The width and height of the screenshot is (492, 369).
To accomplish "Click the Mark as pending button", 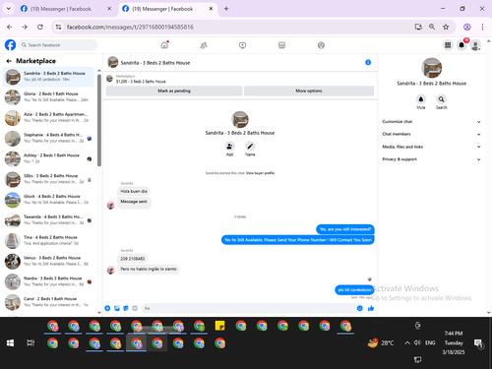I will (x=174, y=91).
